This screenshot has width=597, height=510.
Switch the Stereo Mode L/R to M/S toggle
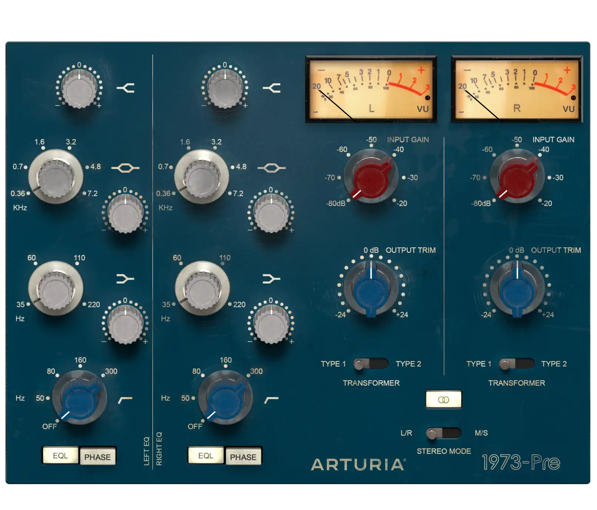(x=443, y=433)
